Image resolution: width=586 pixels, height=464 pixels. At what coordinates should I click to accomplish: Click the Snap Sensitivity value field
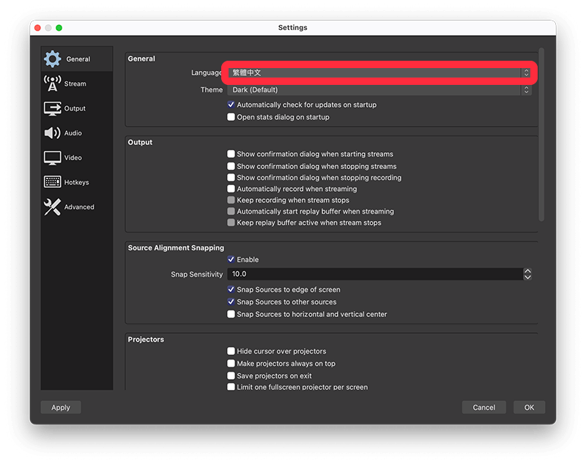[374, 274]
